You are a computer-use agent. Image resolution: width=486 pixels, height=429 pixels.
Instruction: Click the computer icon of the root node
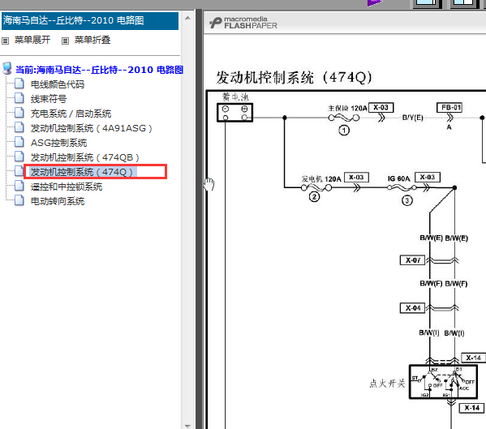(x=7, y=68)
